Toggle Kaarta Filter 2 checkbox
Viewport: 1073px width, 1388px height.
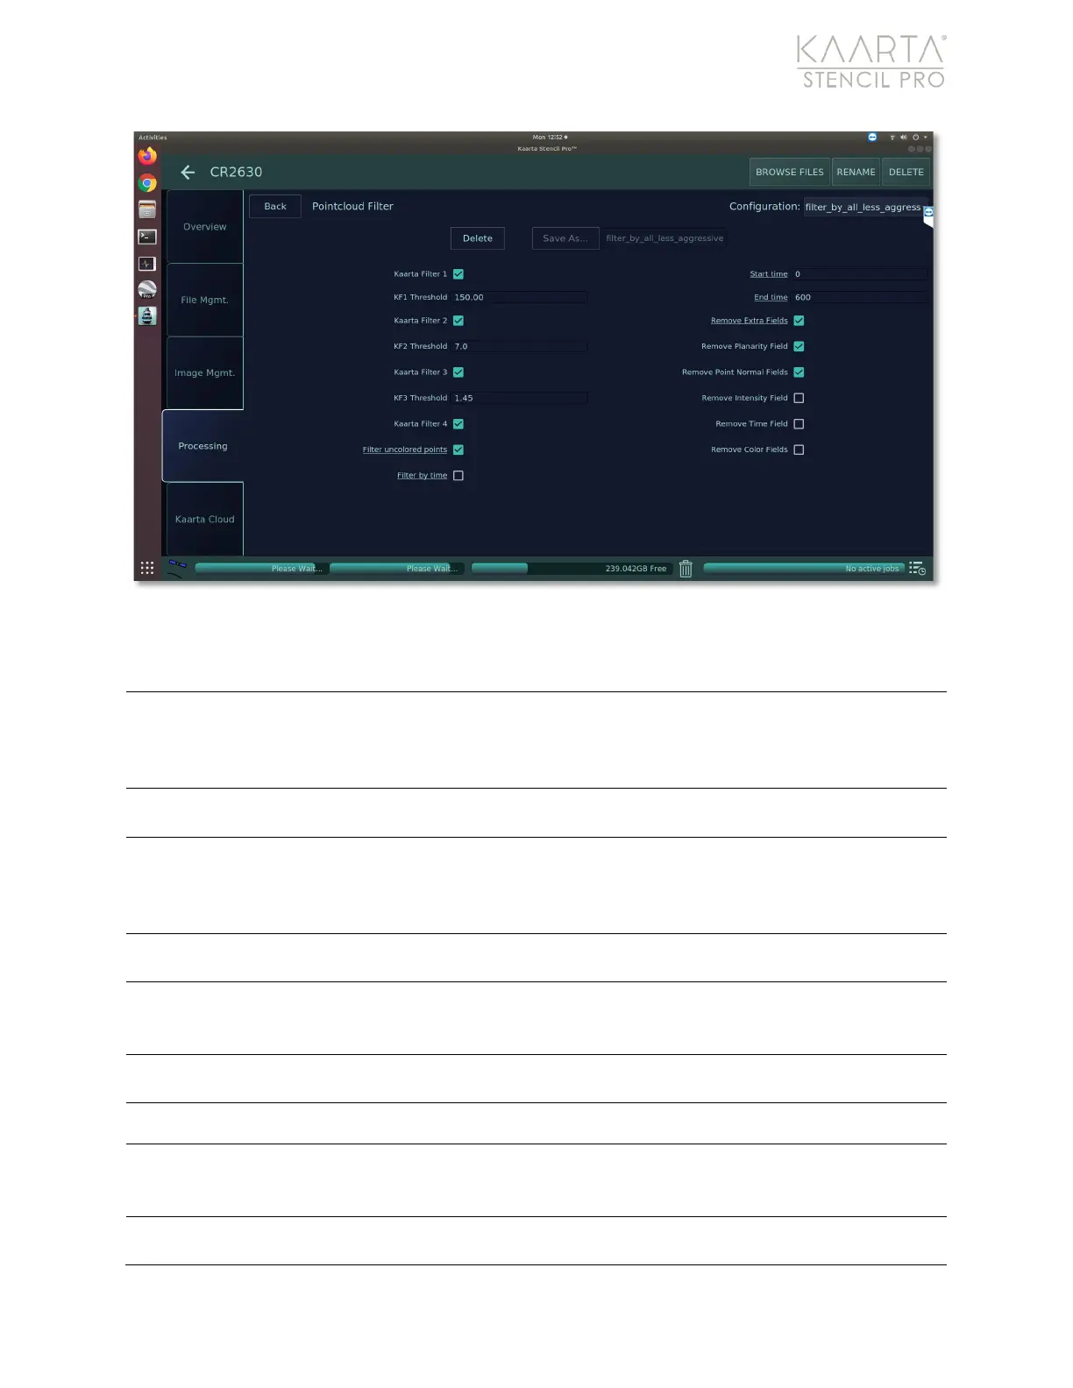[x=458, y=321]
